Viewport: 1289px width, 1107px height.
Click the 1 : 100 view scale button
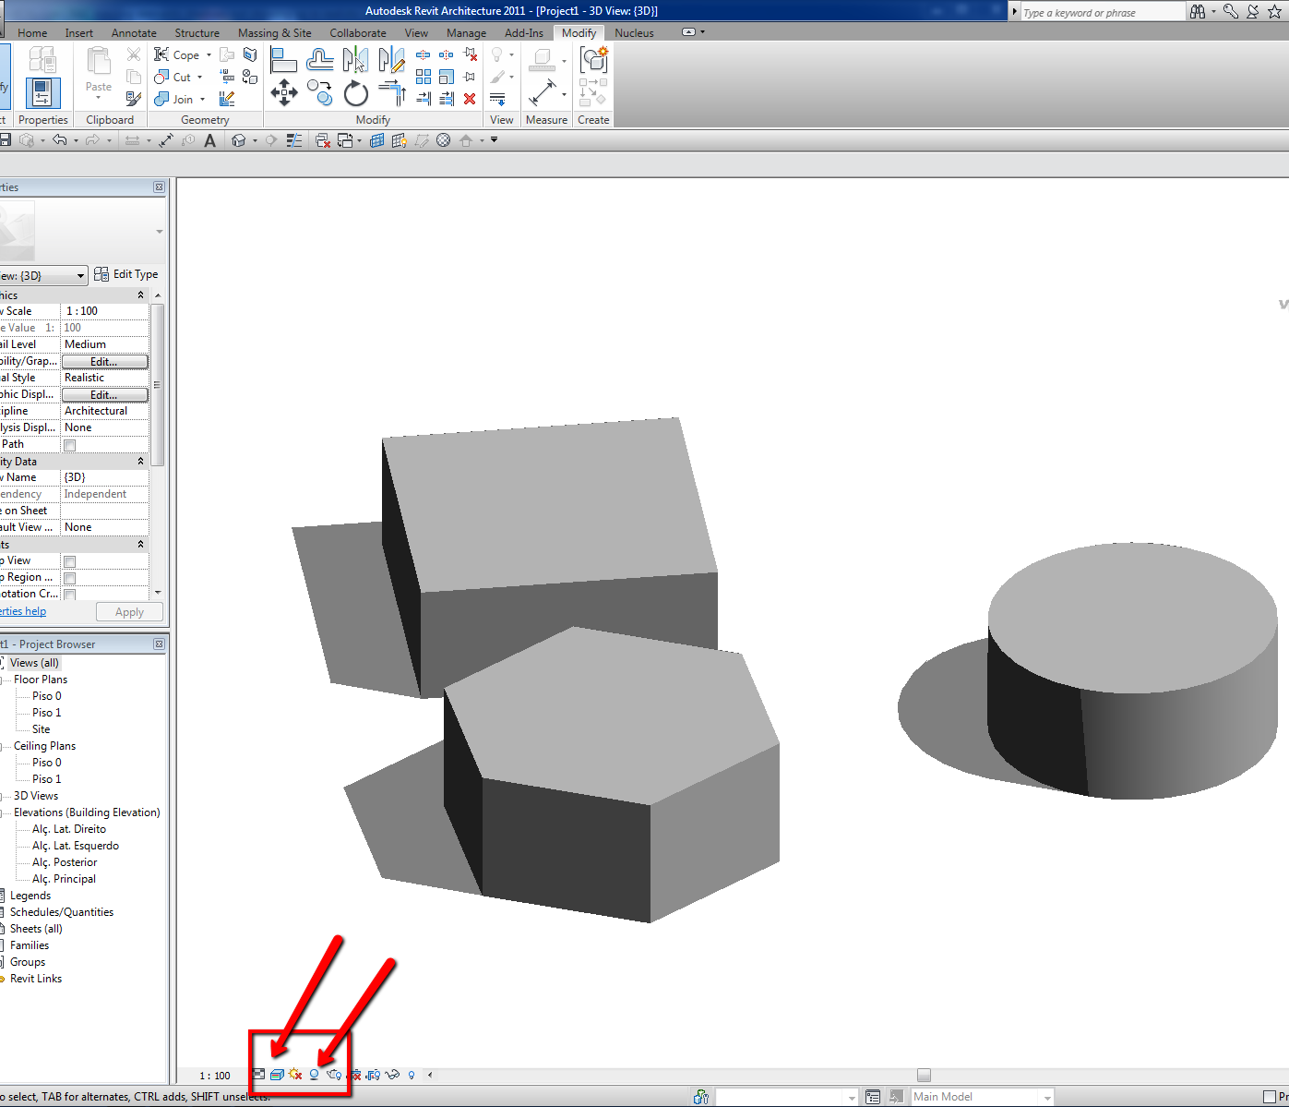click(215, 1076)
